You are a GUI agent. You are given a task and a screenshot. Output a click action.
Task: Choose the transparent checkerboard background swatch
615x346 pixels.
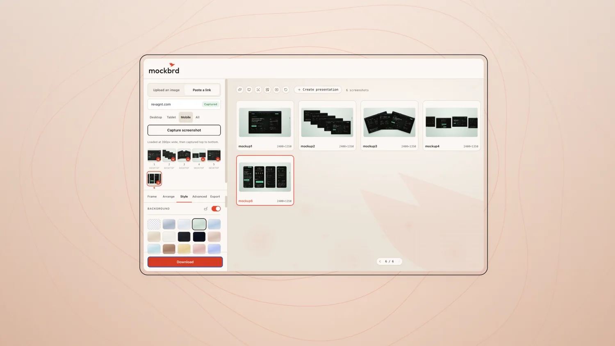(x=154, y=224)
